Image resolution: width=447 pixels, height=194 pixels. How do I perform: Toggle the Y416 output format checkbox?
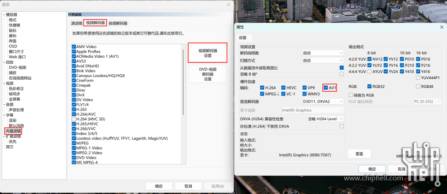click(x=418, y=71)
